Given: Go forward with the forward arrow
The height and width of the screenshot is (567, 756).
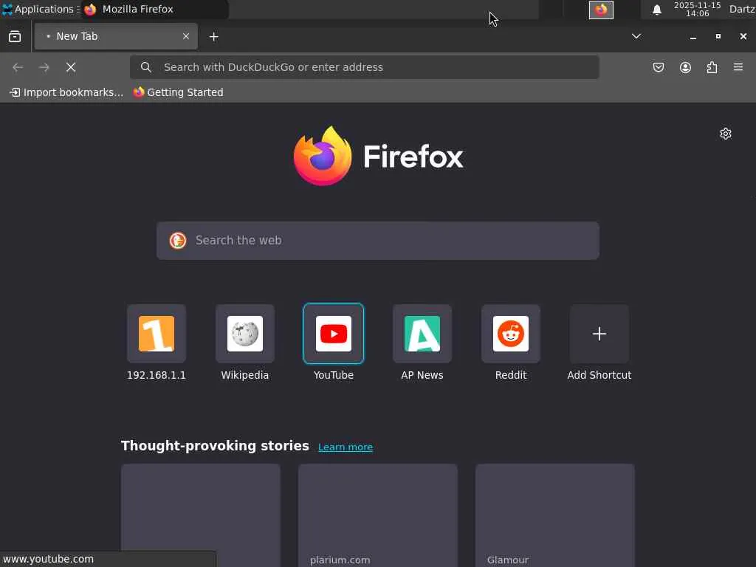Looking at the screenshot, I should click(x=44, y=67).
